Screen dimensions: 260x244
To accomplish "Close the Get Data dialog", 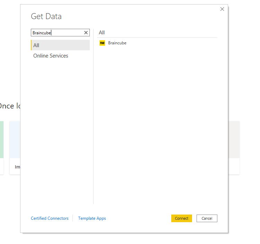I will 222,9.
